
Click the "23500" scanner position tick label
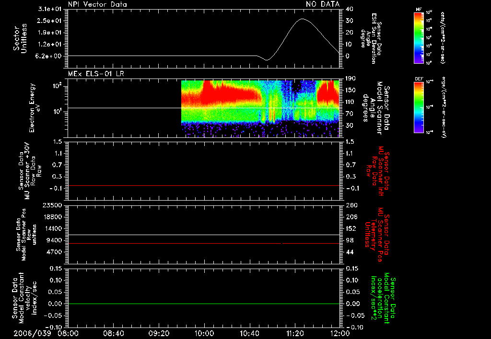(52, 205)
